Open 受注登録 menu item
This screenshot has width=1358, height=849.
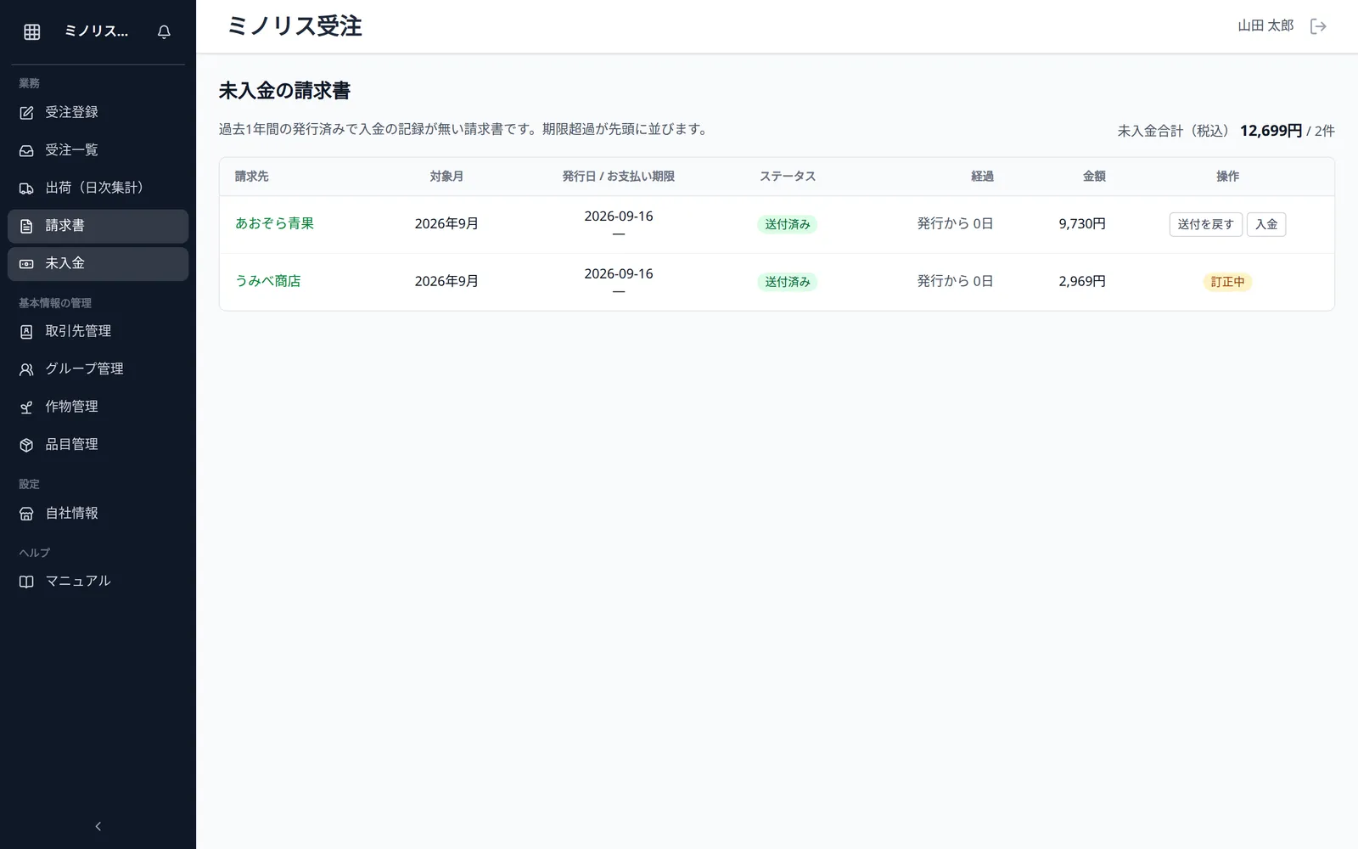coord(98,112)
